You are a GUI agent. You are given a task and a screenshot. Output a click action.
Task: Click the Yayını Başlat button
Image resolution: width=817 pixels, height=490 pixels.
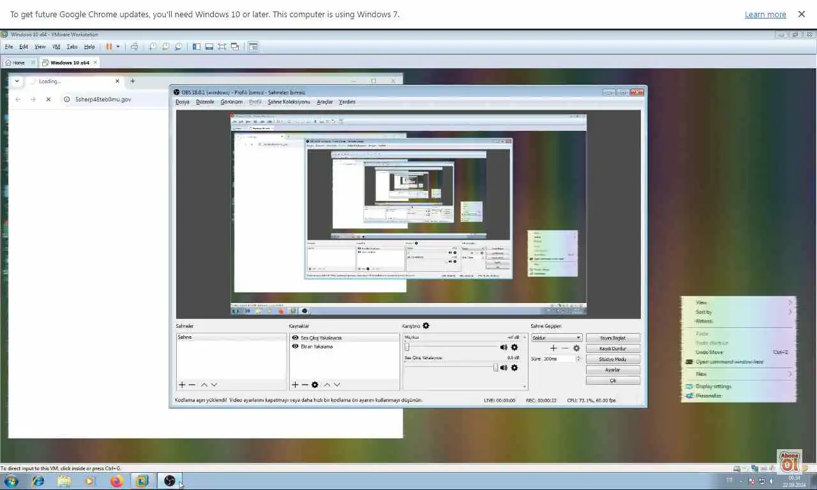613,338
